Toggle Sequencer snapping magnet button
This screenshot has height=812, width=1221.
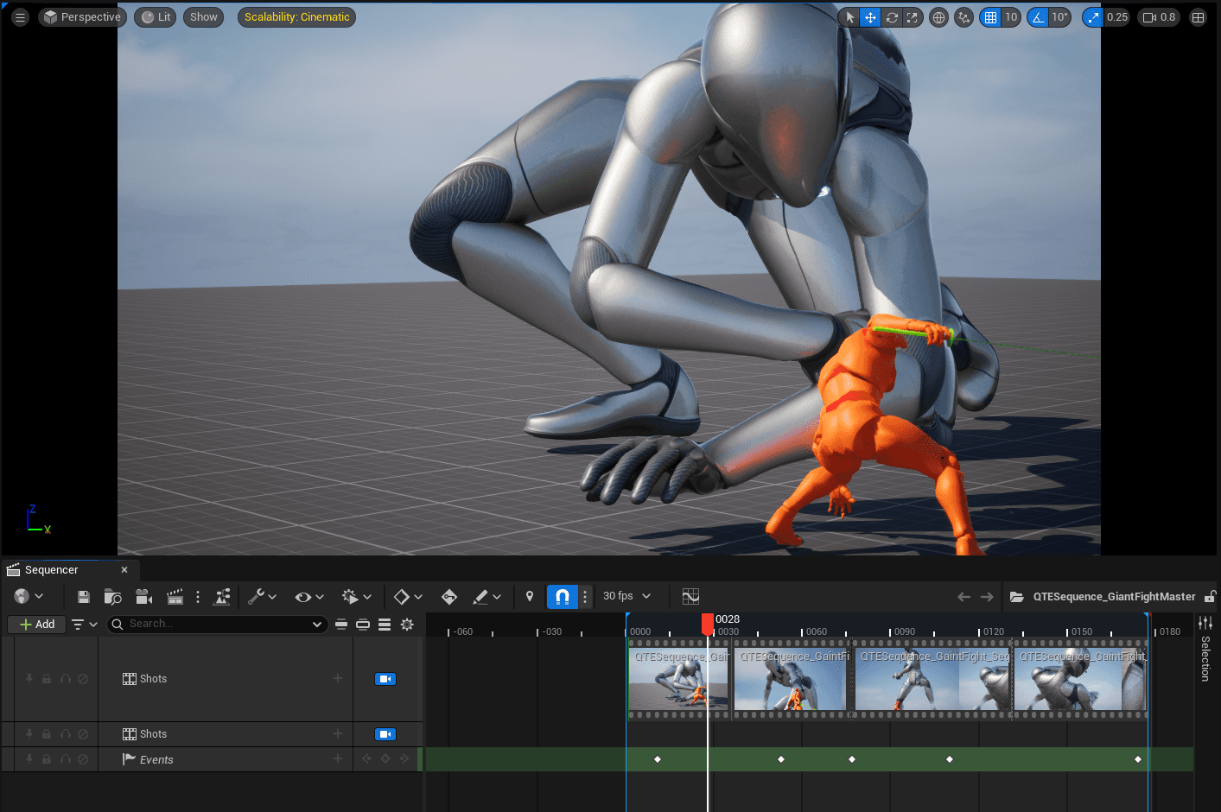562,596
